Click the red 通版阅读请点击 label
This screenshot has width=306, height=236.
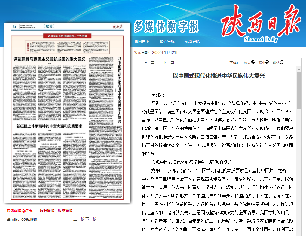pos(20,211)
